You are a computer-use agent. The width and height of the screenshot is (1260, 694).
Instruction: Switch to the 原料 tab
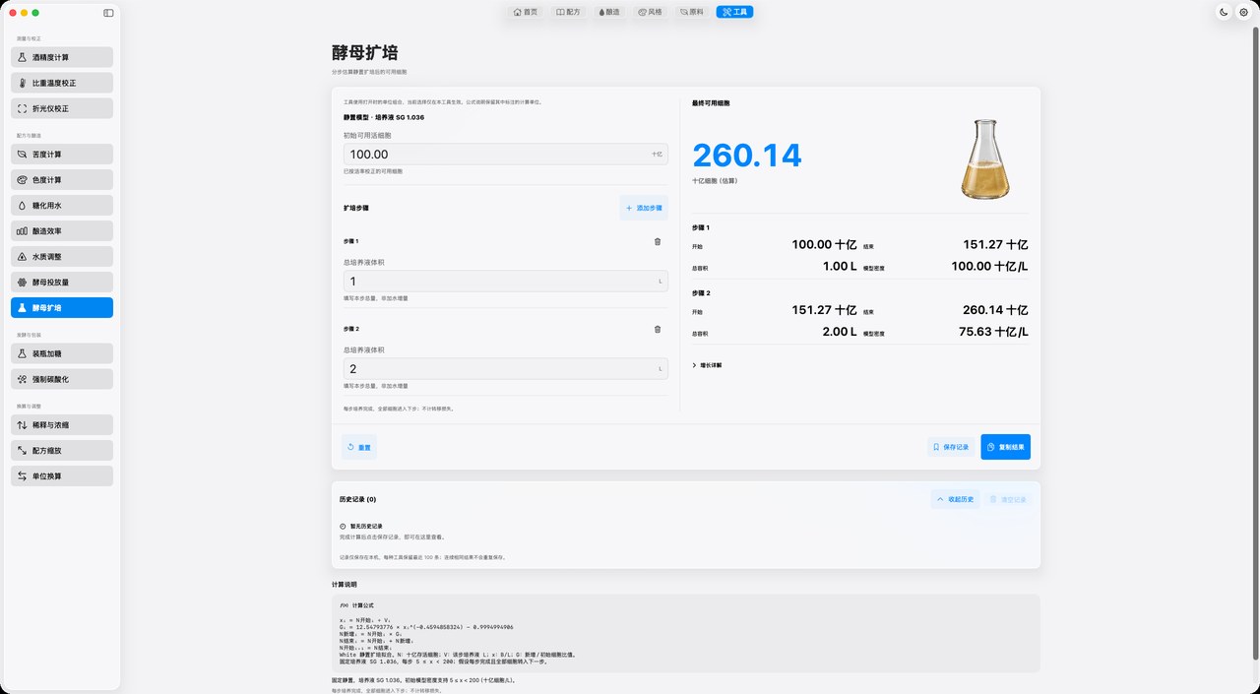pyautogui.click(x=692, y=12)
